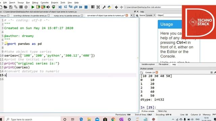The image size is (216, 121).
Task: Click the Object input field in Help pane
Action: coord(173,15)
